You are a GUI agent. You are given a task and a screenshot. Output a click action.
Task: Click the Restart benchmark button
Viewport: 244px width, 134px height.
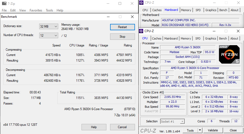tap(122, 27)
